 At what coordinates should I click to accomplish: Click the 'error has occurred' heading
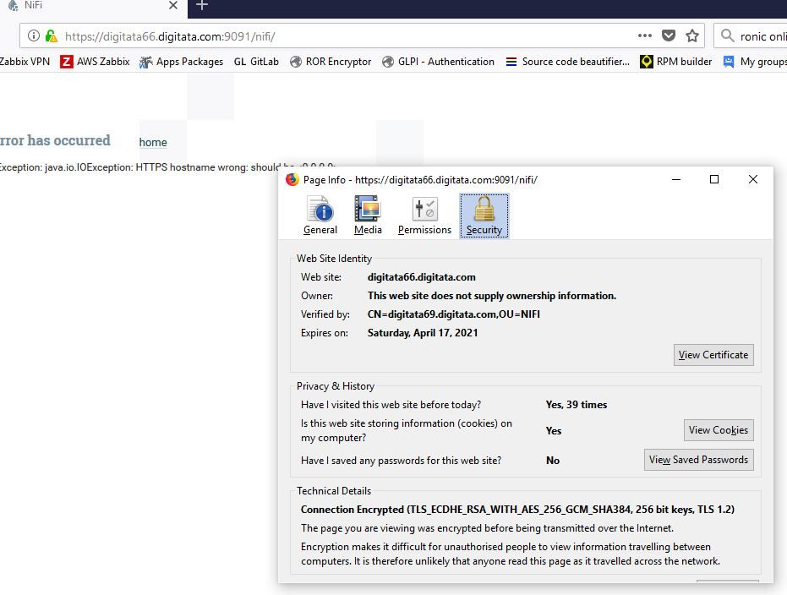[x=55, y=140]
